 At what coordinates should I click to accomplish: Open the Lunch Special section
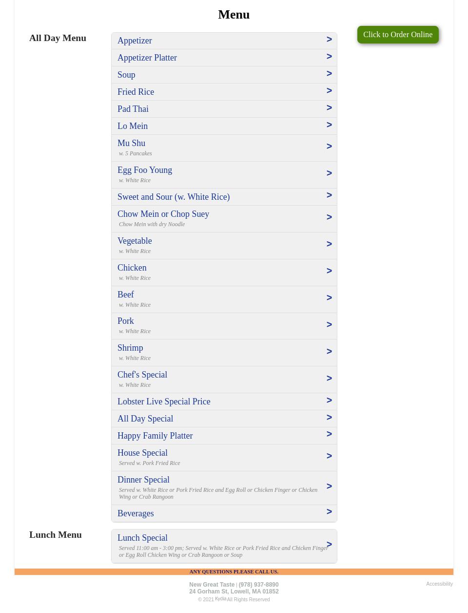click(224, 545)
